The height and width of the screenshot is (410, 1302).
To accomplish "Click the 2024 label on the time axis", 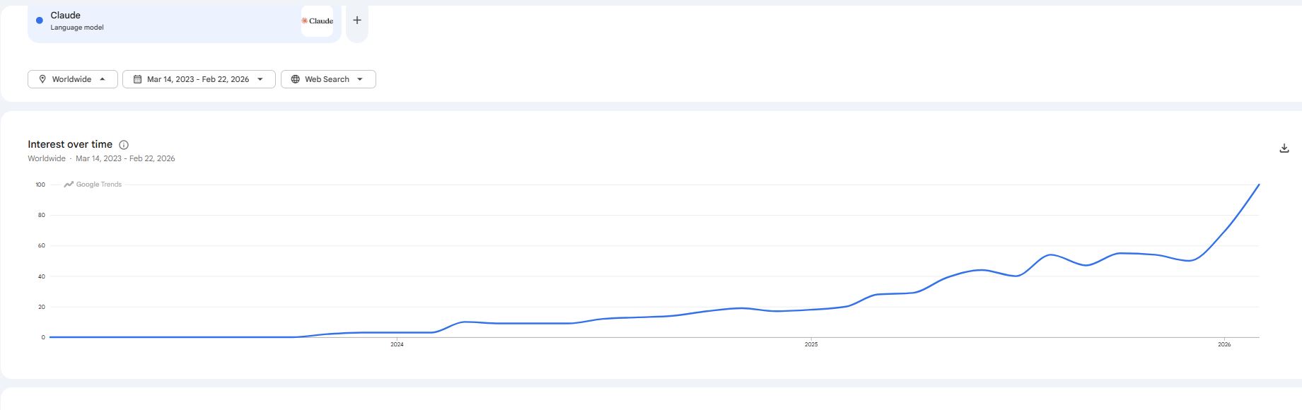I will pos(397,345).
